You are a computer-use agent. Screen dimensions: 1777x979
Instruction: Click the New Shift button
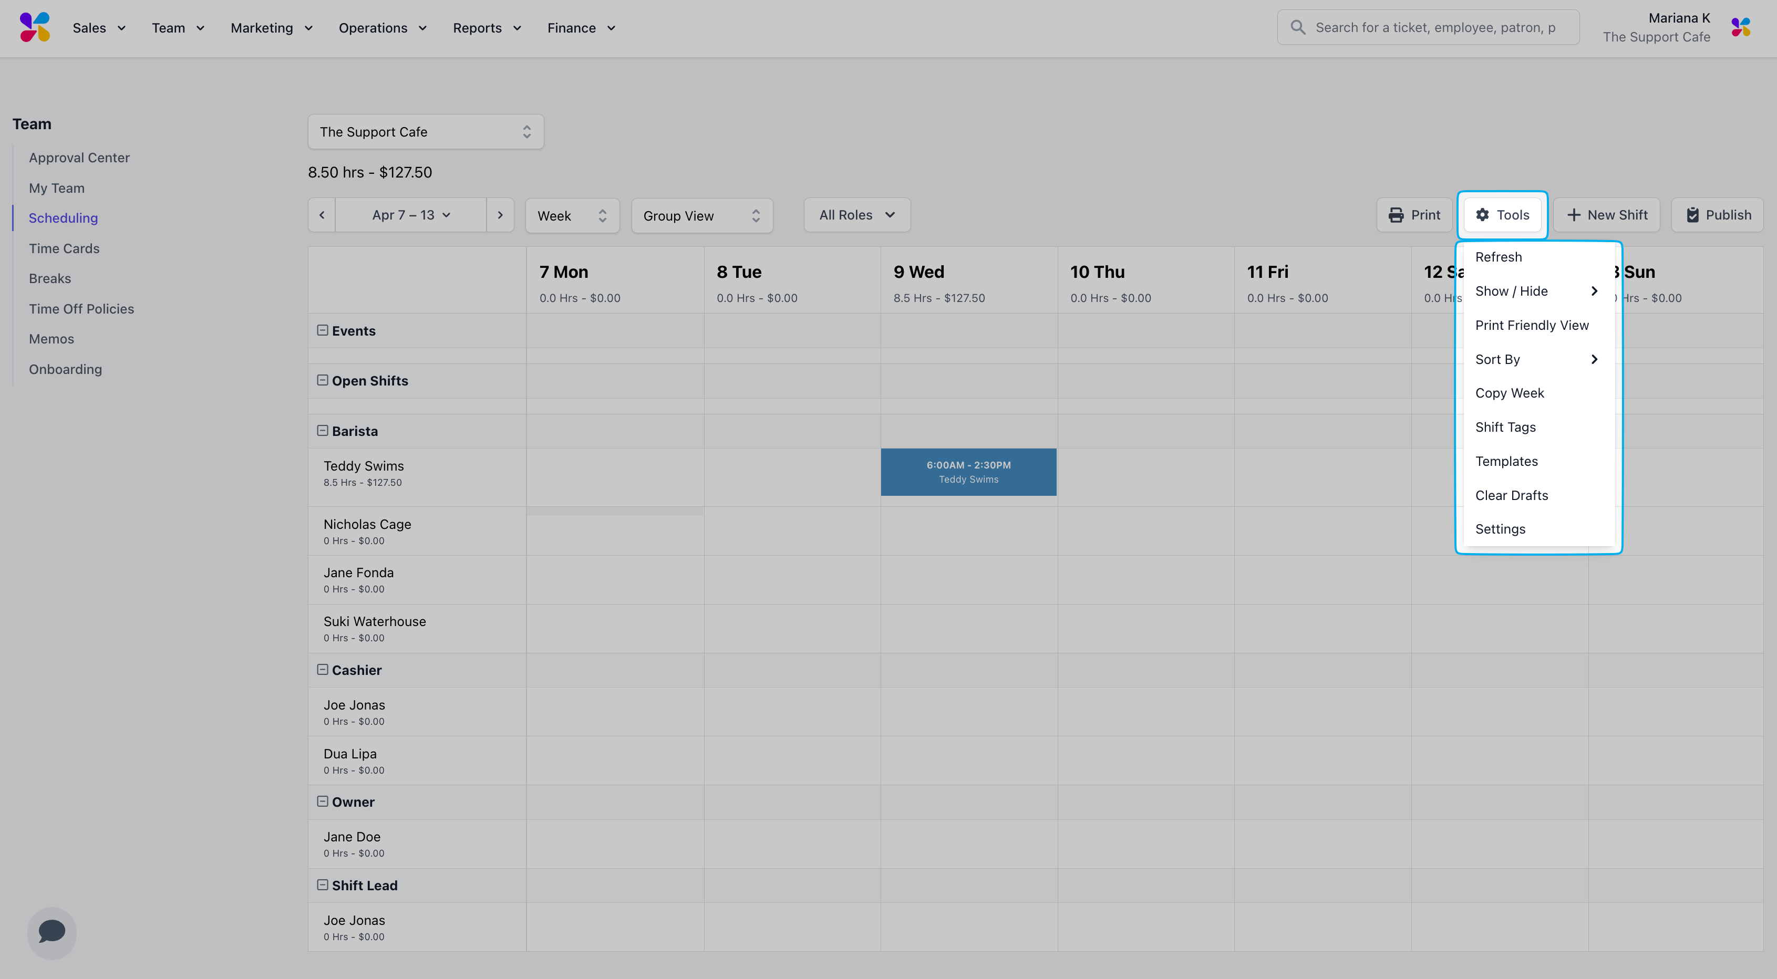1607,215
